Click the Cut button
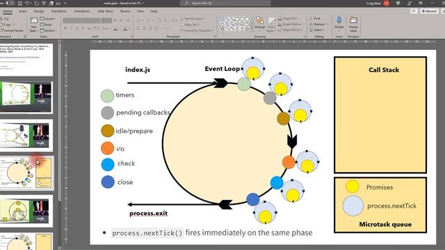Viewport: 445px width, 250px height. pyautogui.click(x=5, y=19)
